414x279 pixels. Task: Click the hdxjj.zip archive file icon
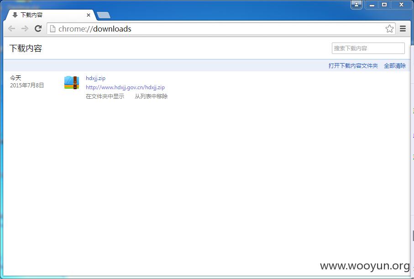[72, 82]
